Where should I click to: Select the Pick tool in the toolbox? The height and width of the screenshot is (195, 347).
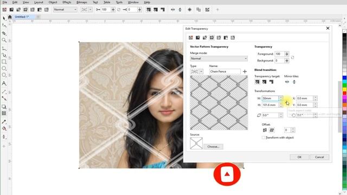[4, 18]
